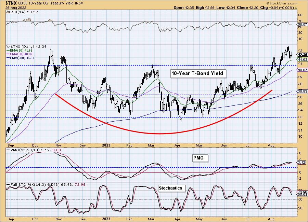308x222 pixels.
Task: Click the 'Jun' label below the Stochastics panel
Action: [x=224, y=219]
